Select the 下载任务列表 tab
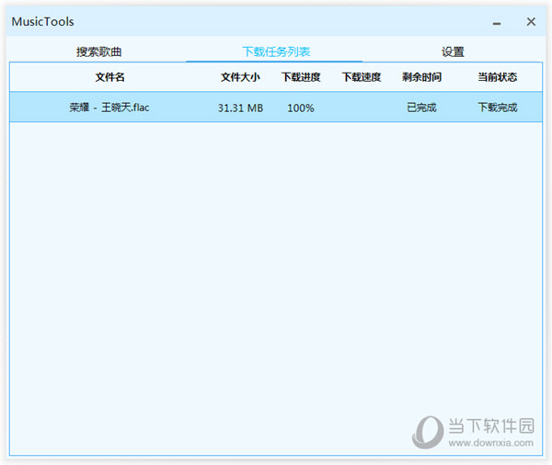The width and height of the screenshot is (552, 465). (x=276, y=51)
